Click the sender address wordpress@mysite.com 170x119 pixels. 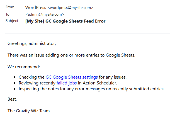pyautogui.click(x=71, y=8)
